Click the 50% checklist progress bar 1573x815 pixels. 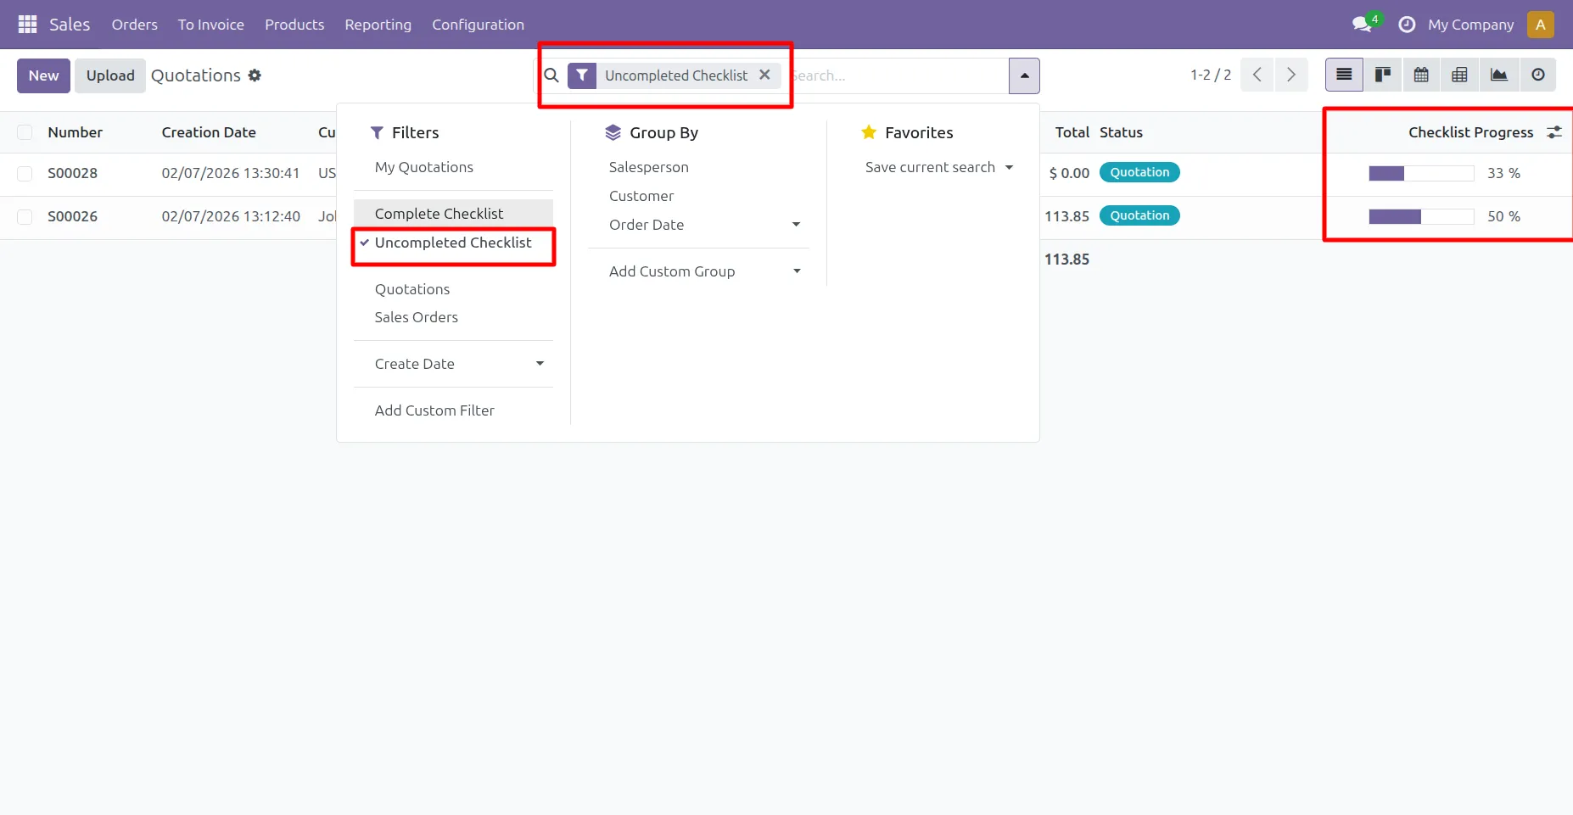point(1421,217)
